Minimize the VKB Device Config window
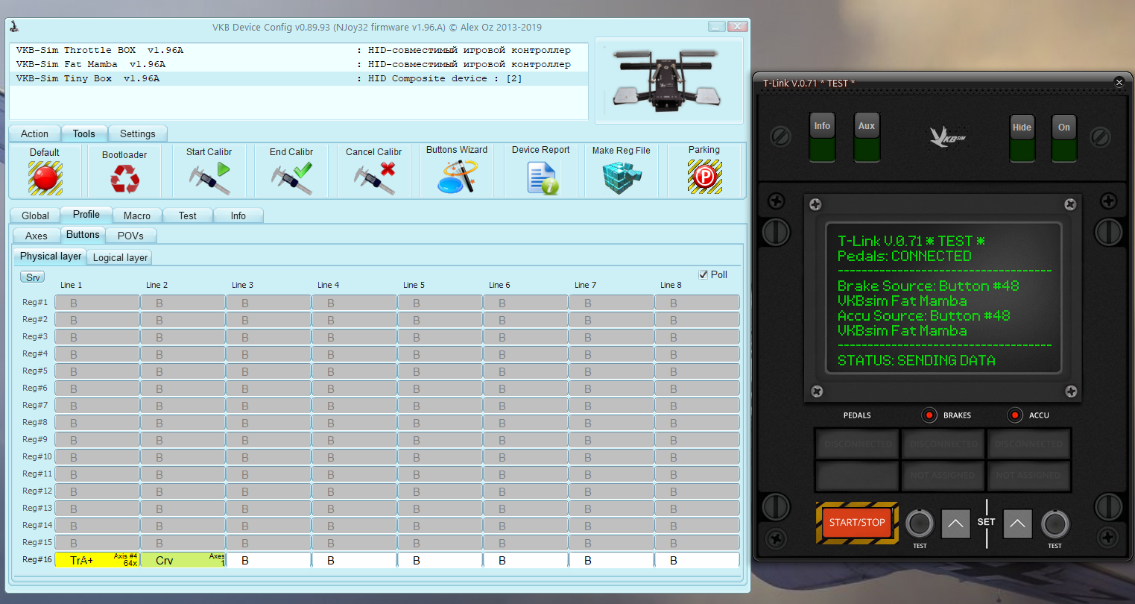 [x=717, y=27]
